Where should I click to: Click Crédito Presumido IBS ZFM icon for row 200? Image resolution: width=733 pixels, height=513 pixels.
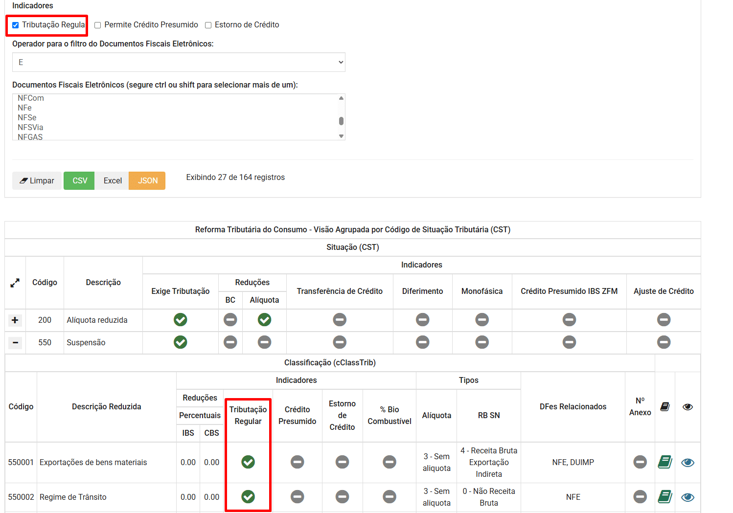(569, 320)
